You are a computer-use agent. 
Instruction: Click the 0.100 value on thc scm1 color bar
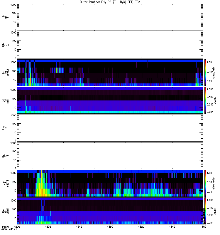(x=210, y=208)
